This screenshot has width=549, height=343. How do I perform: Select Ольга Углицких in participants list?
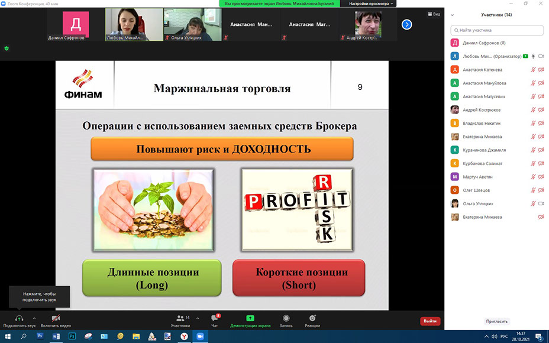(478, 203)
